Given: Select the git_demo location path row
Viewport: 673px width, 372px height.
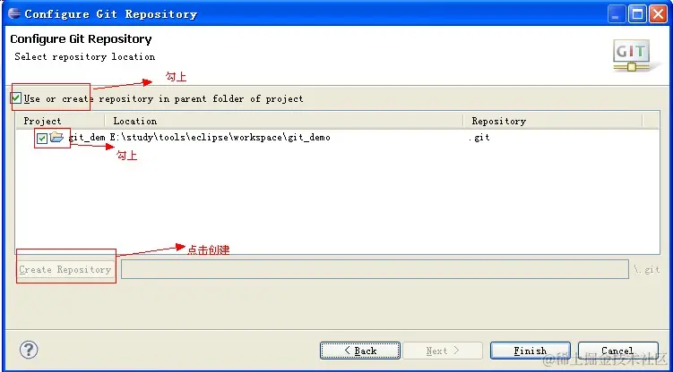Looking at the screenshot, I should 220,138.
